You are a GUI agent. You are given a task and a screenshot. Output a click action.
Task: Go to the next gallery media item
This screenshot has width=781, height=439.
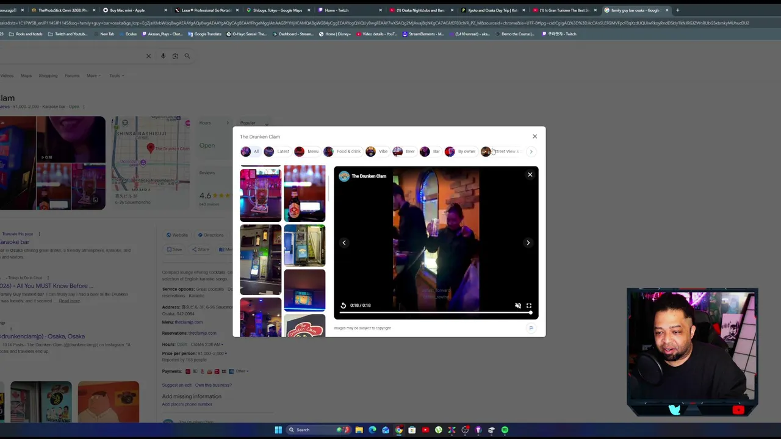click(528, 243)
